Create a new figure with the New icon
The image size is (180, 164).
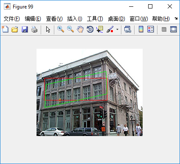tap(5, 29)
